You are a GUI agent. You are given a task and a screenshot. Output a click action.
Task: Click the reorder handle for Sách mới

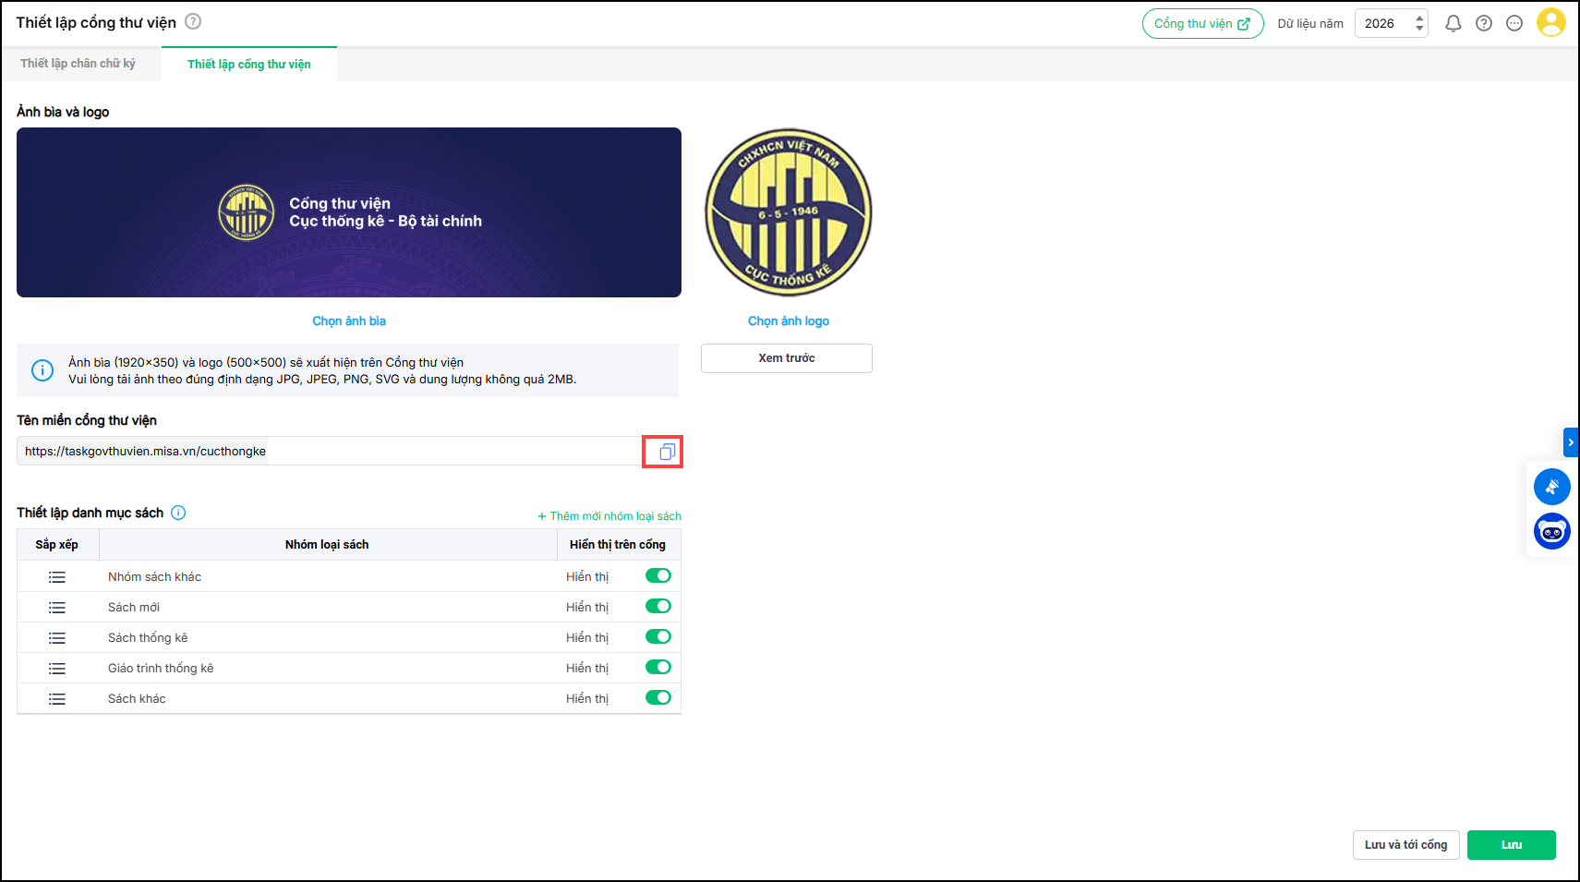point(57,608)
